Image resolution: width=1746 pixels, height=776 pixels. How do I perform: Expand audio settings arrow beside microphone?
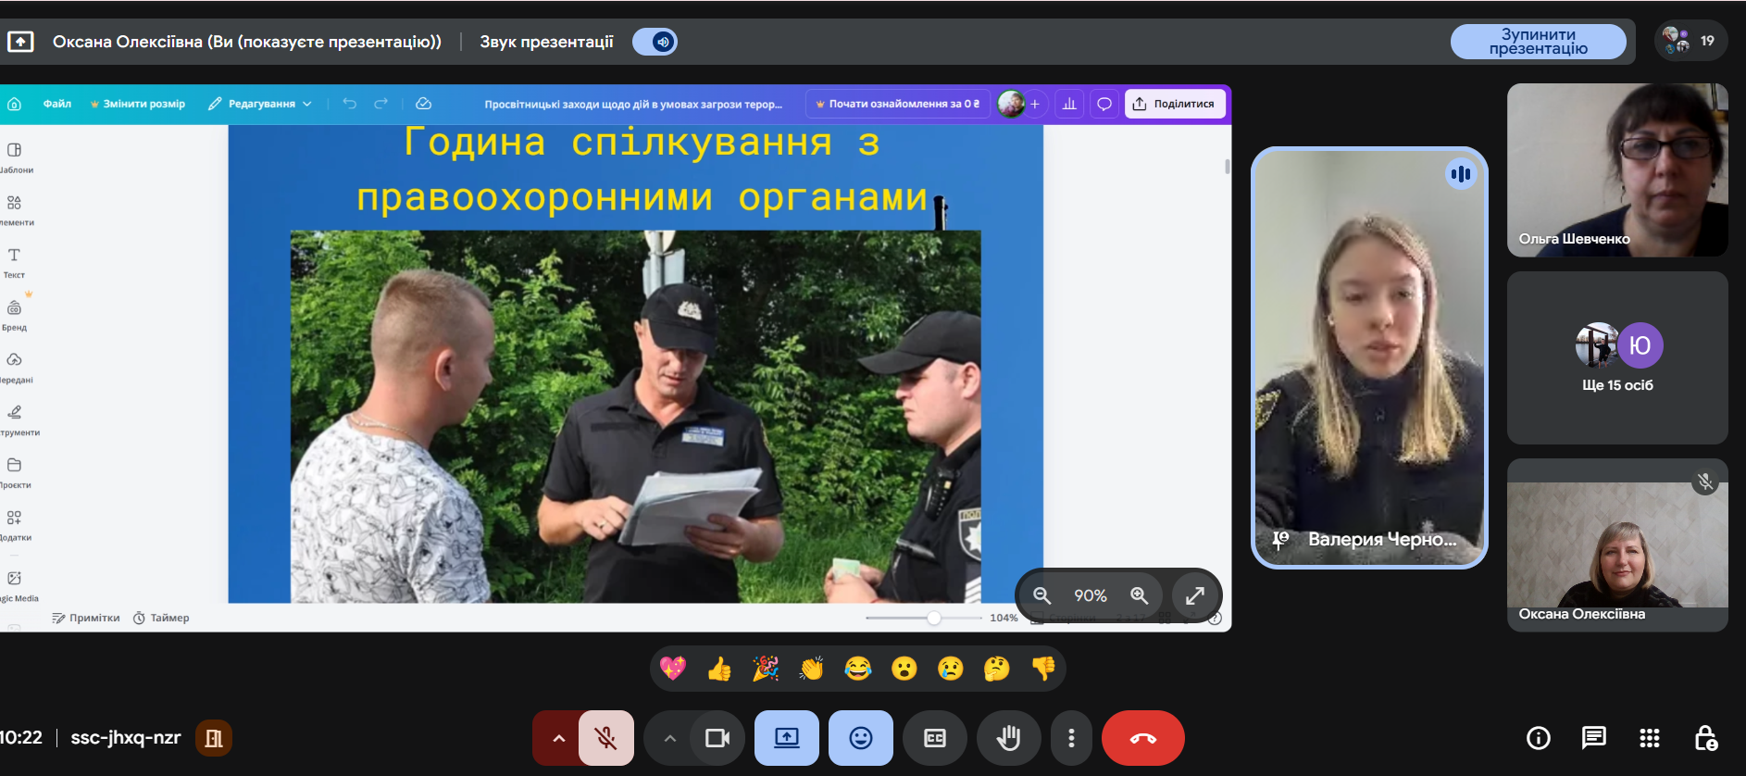[x=558, y=738]
